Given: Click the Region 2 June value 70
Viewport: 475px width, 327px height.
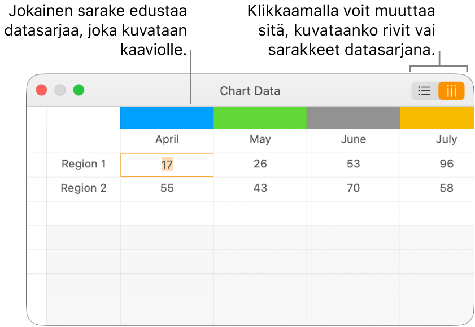Looking at the screenshot, I should 353,188.
